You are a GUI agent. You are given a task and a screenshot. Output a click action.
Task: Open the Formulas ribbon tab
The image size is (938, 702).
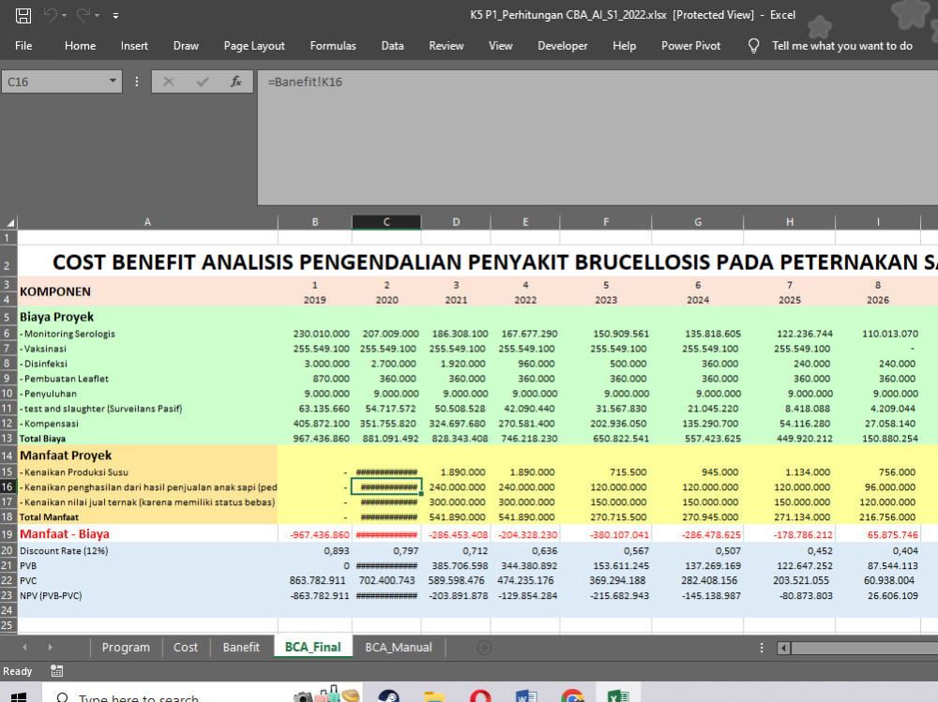(333, 45)
